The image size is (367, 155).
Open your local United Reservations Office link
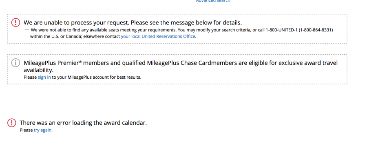158,37
